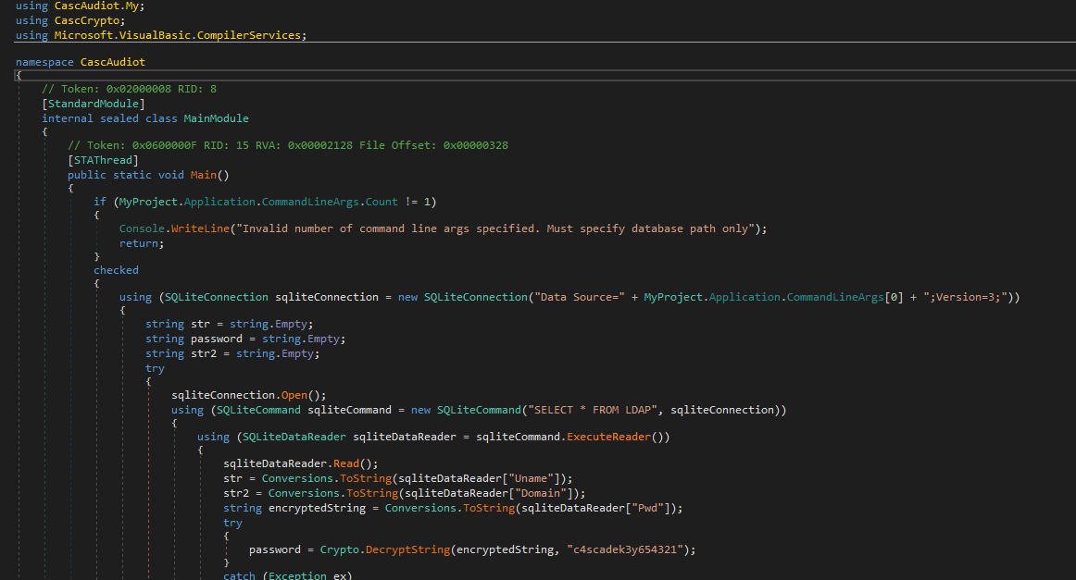The height and width of the screenshot is (580, 1076).
Task: Click the StandardModule attribute
Action: [x=93, y=104]
